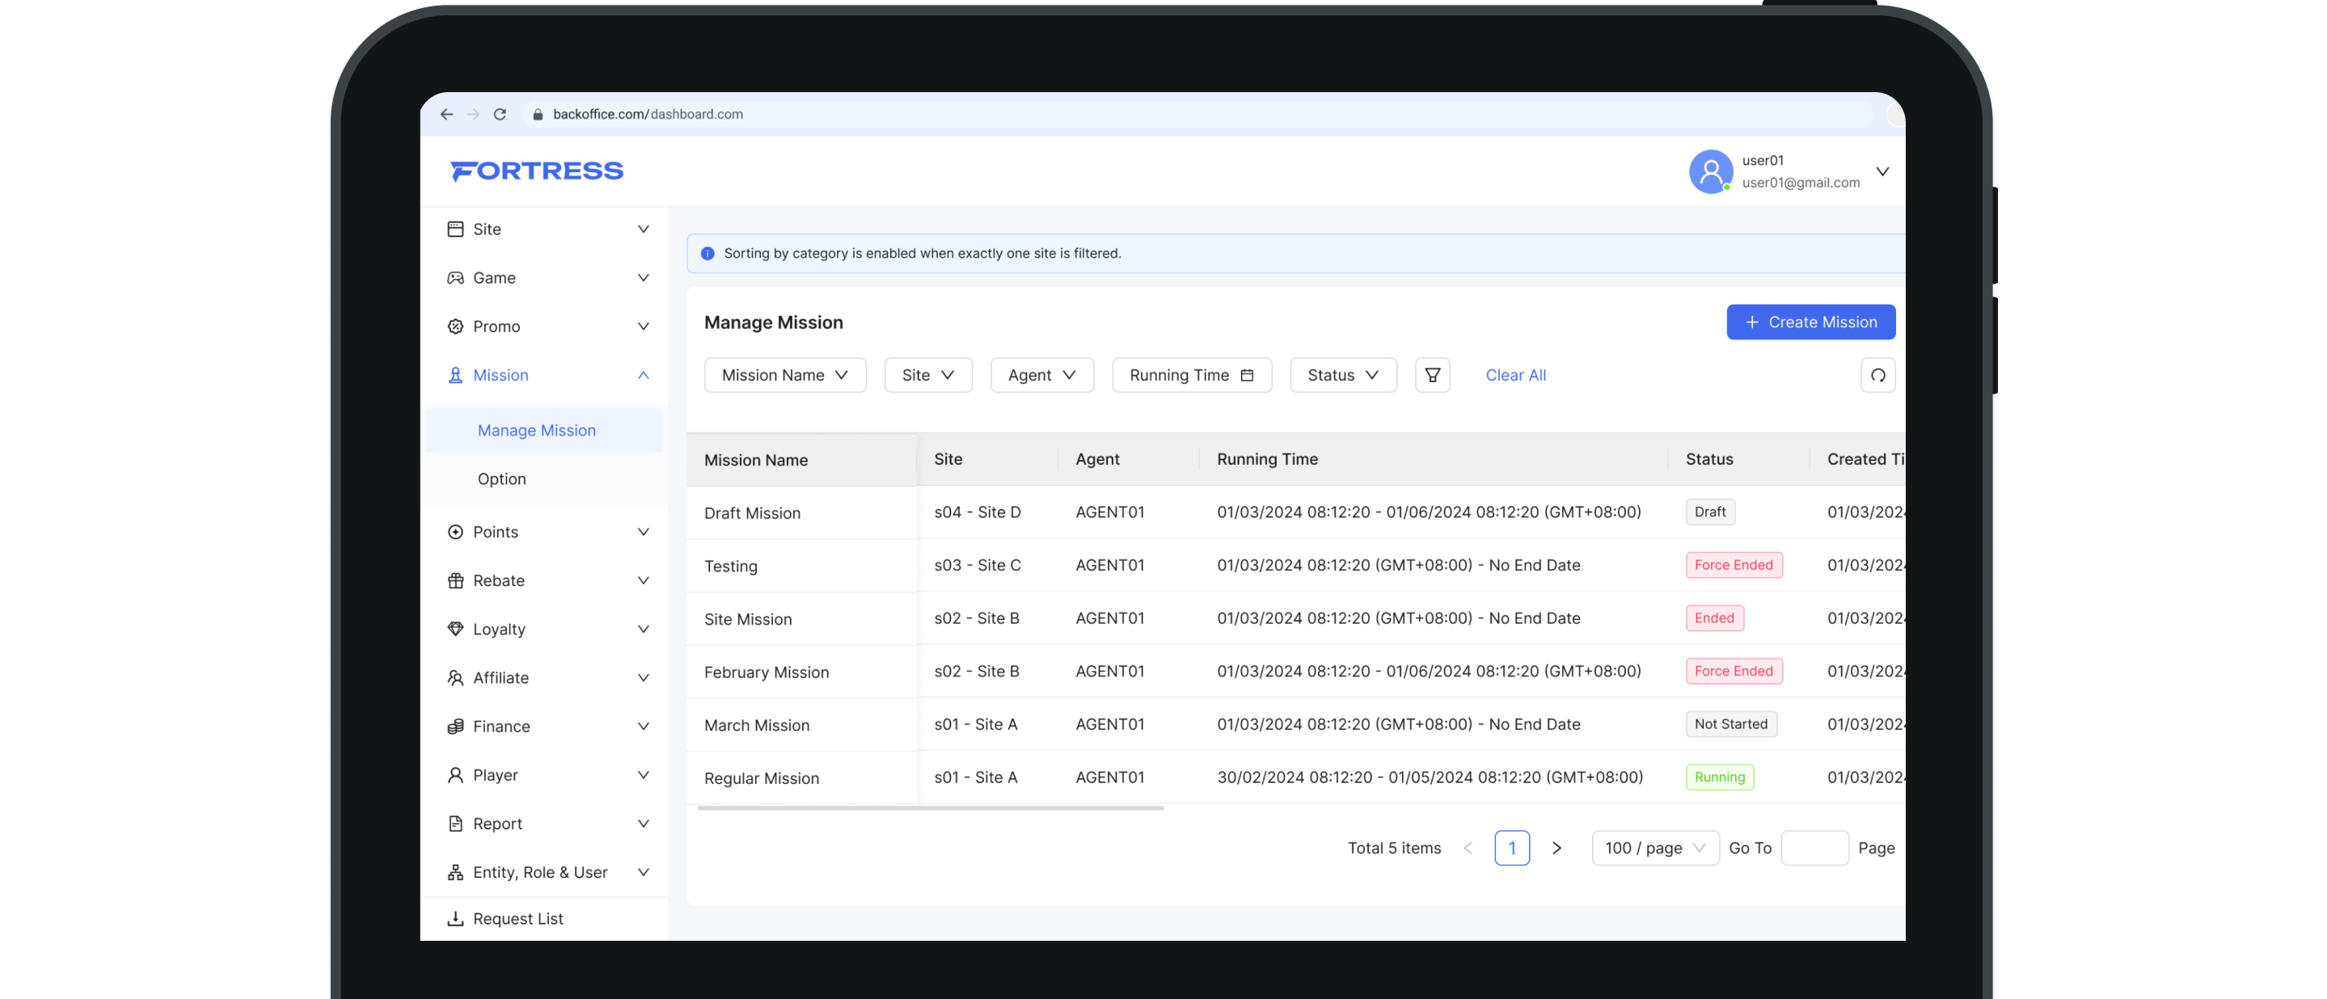The image size is (2327, 999).
Task: Open the Request List download item
Action: pyautogui.click(x=517, y=919)
